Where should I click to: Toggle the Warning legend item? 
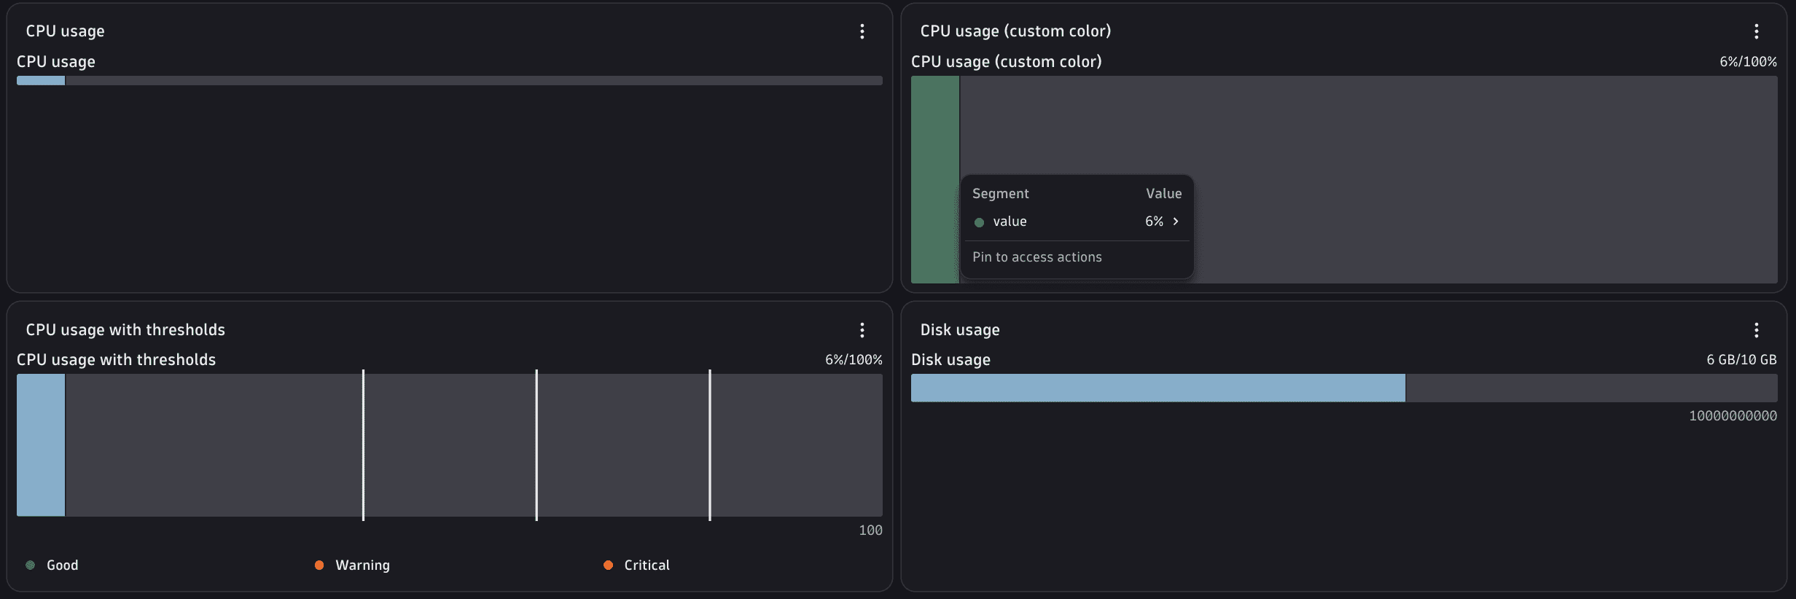coord(353,565)
